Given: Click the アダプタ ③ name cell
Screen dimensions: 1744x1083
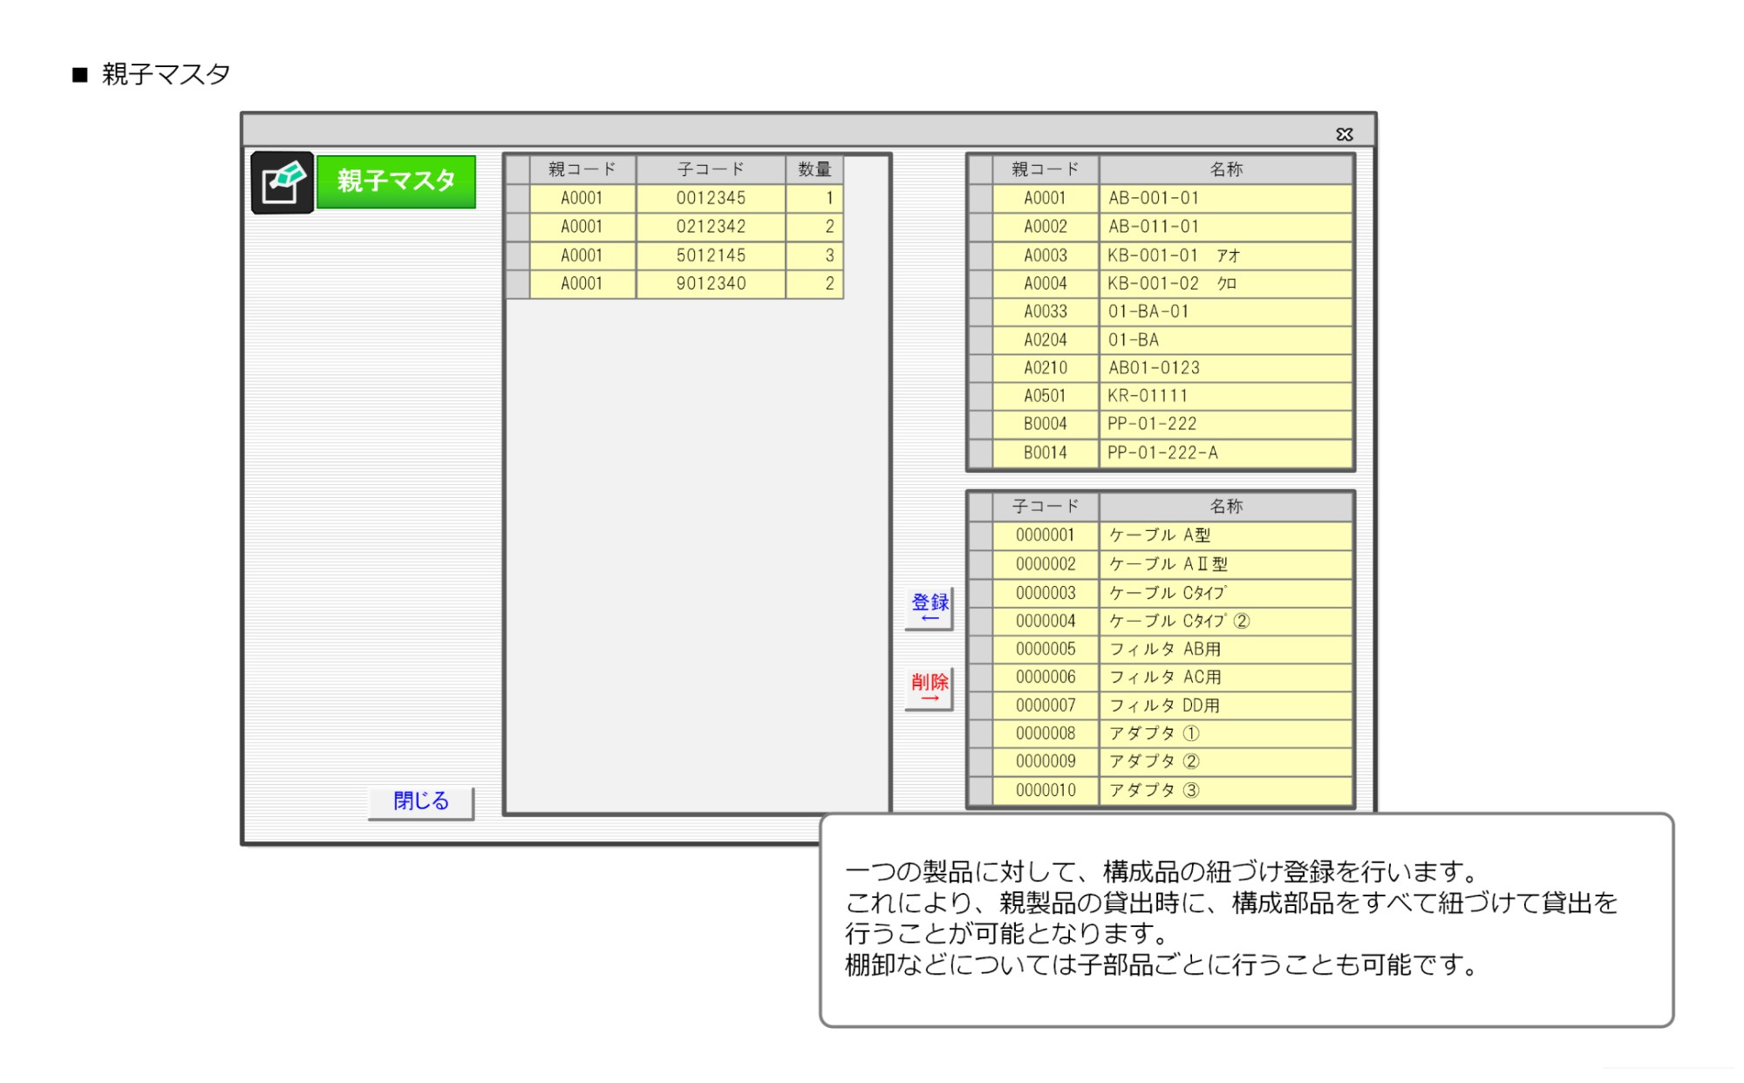Looking at the screenshot, I should (x=1226, y=790).
